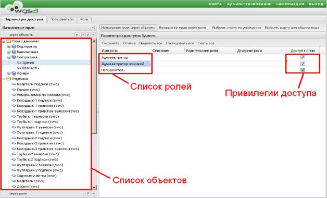Open the ИНФОРМАЦИЯ menu

290,4
